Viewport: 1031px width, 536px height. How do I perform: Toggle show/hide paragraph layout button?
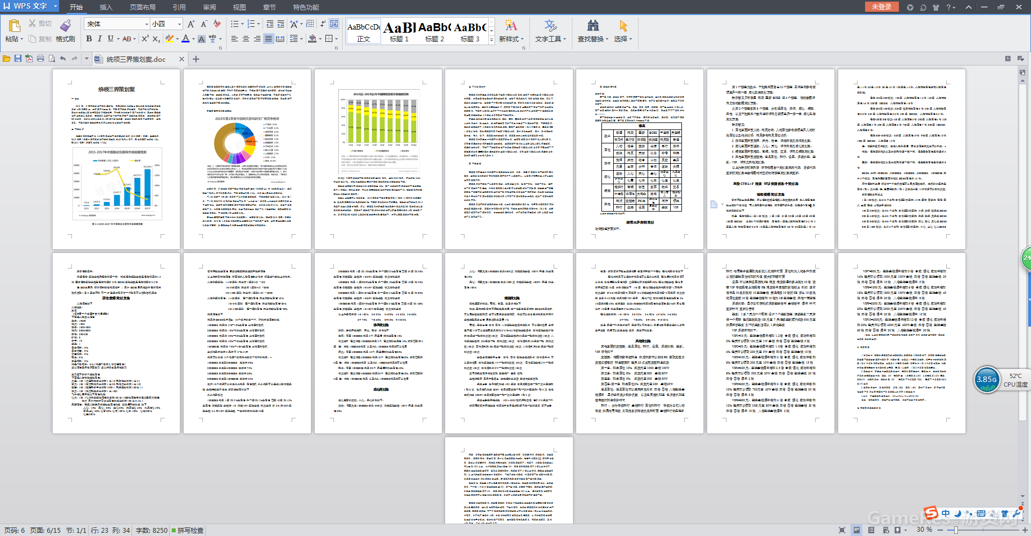coord(334,24)
